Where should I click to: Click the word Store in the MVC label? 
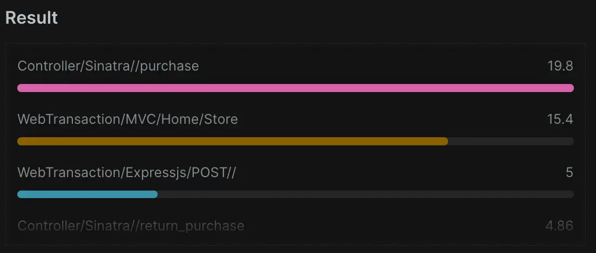pos(220,120)
